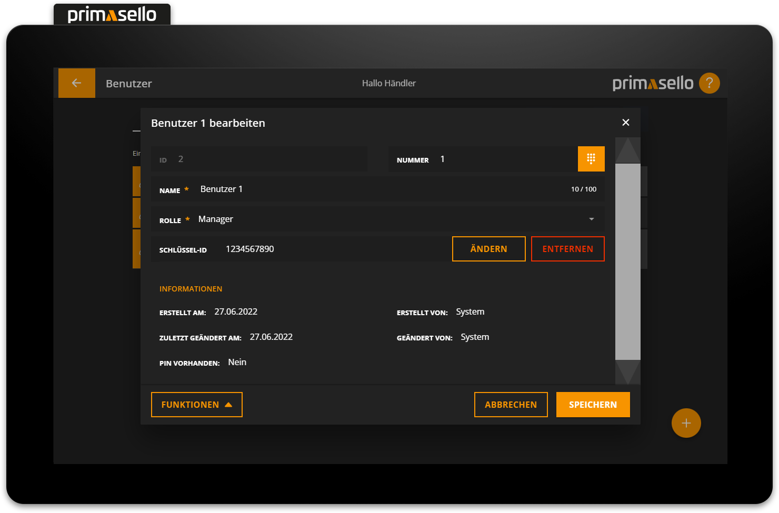Click ÄNDERN to change the Schlüssel-ID

click(x=488, y=248)
